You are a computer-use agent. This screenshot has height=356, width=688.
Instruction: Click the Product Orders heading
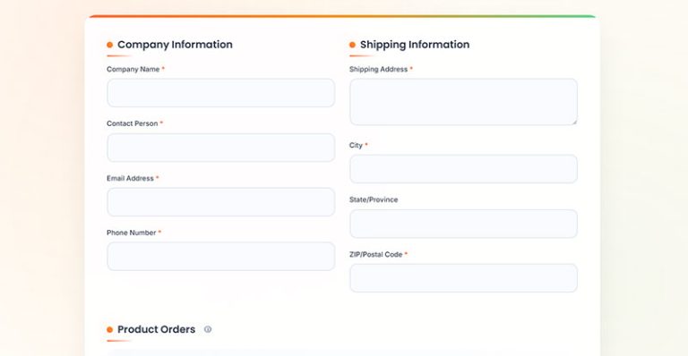point(156,329)
